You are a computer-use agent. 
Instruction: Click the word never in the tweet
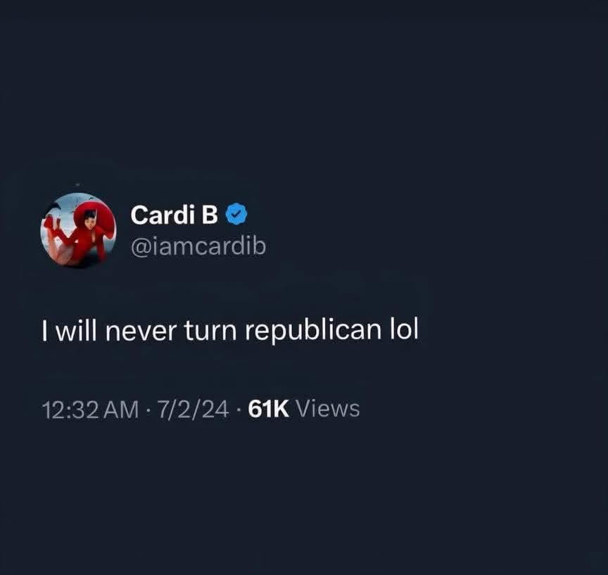click(141, 332)
